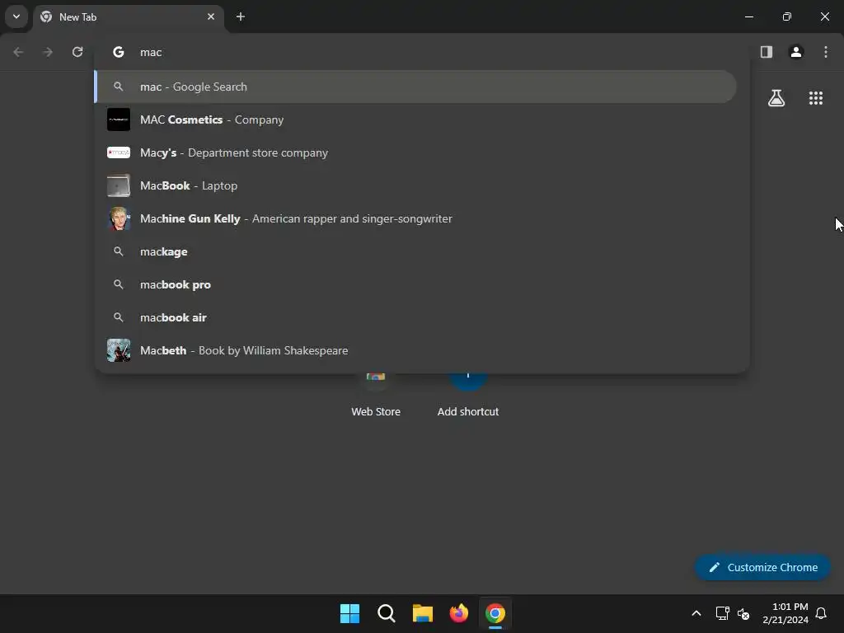Reload the current page
This screenshot has width=844, height=633.
click(x=77, y=52)
